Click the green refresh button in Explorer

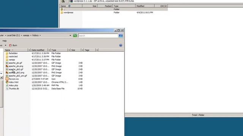click(x=75, y=36)
